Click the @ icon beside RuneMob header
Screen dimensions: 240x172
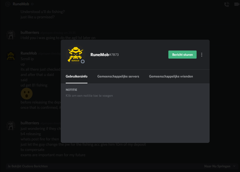[8, 4]
